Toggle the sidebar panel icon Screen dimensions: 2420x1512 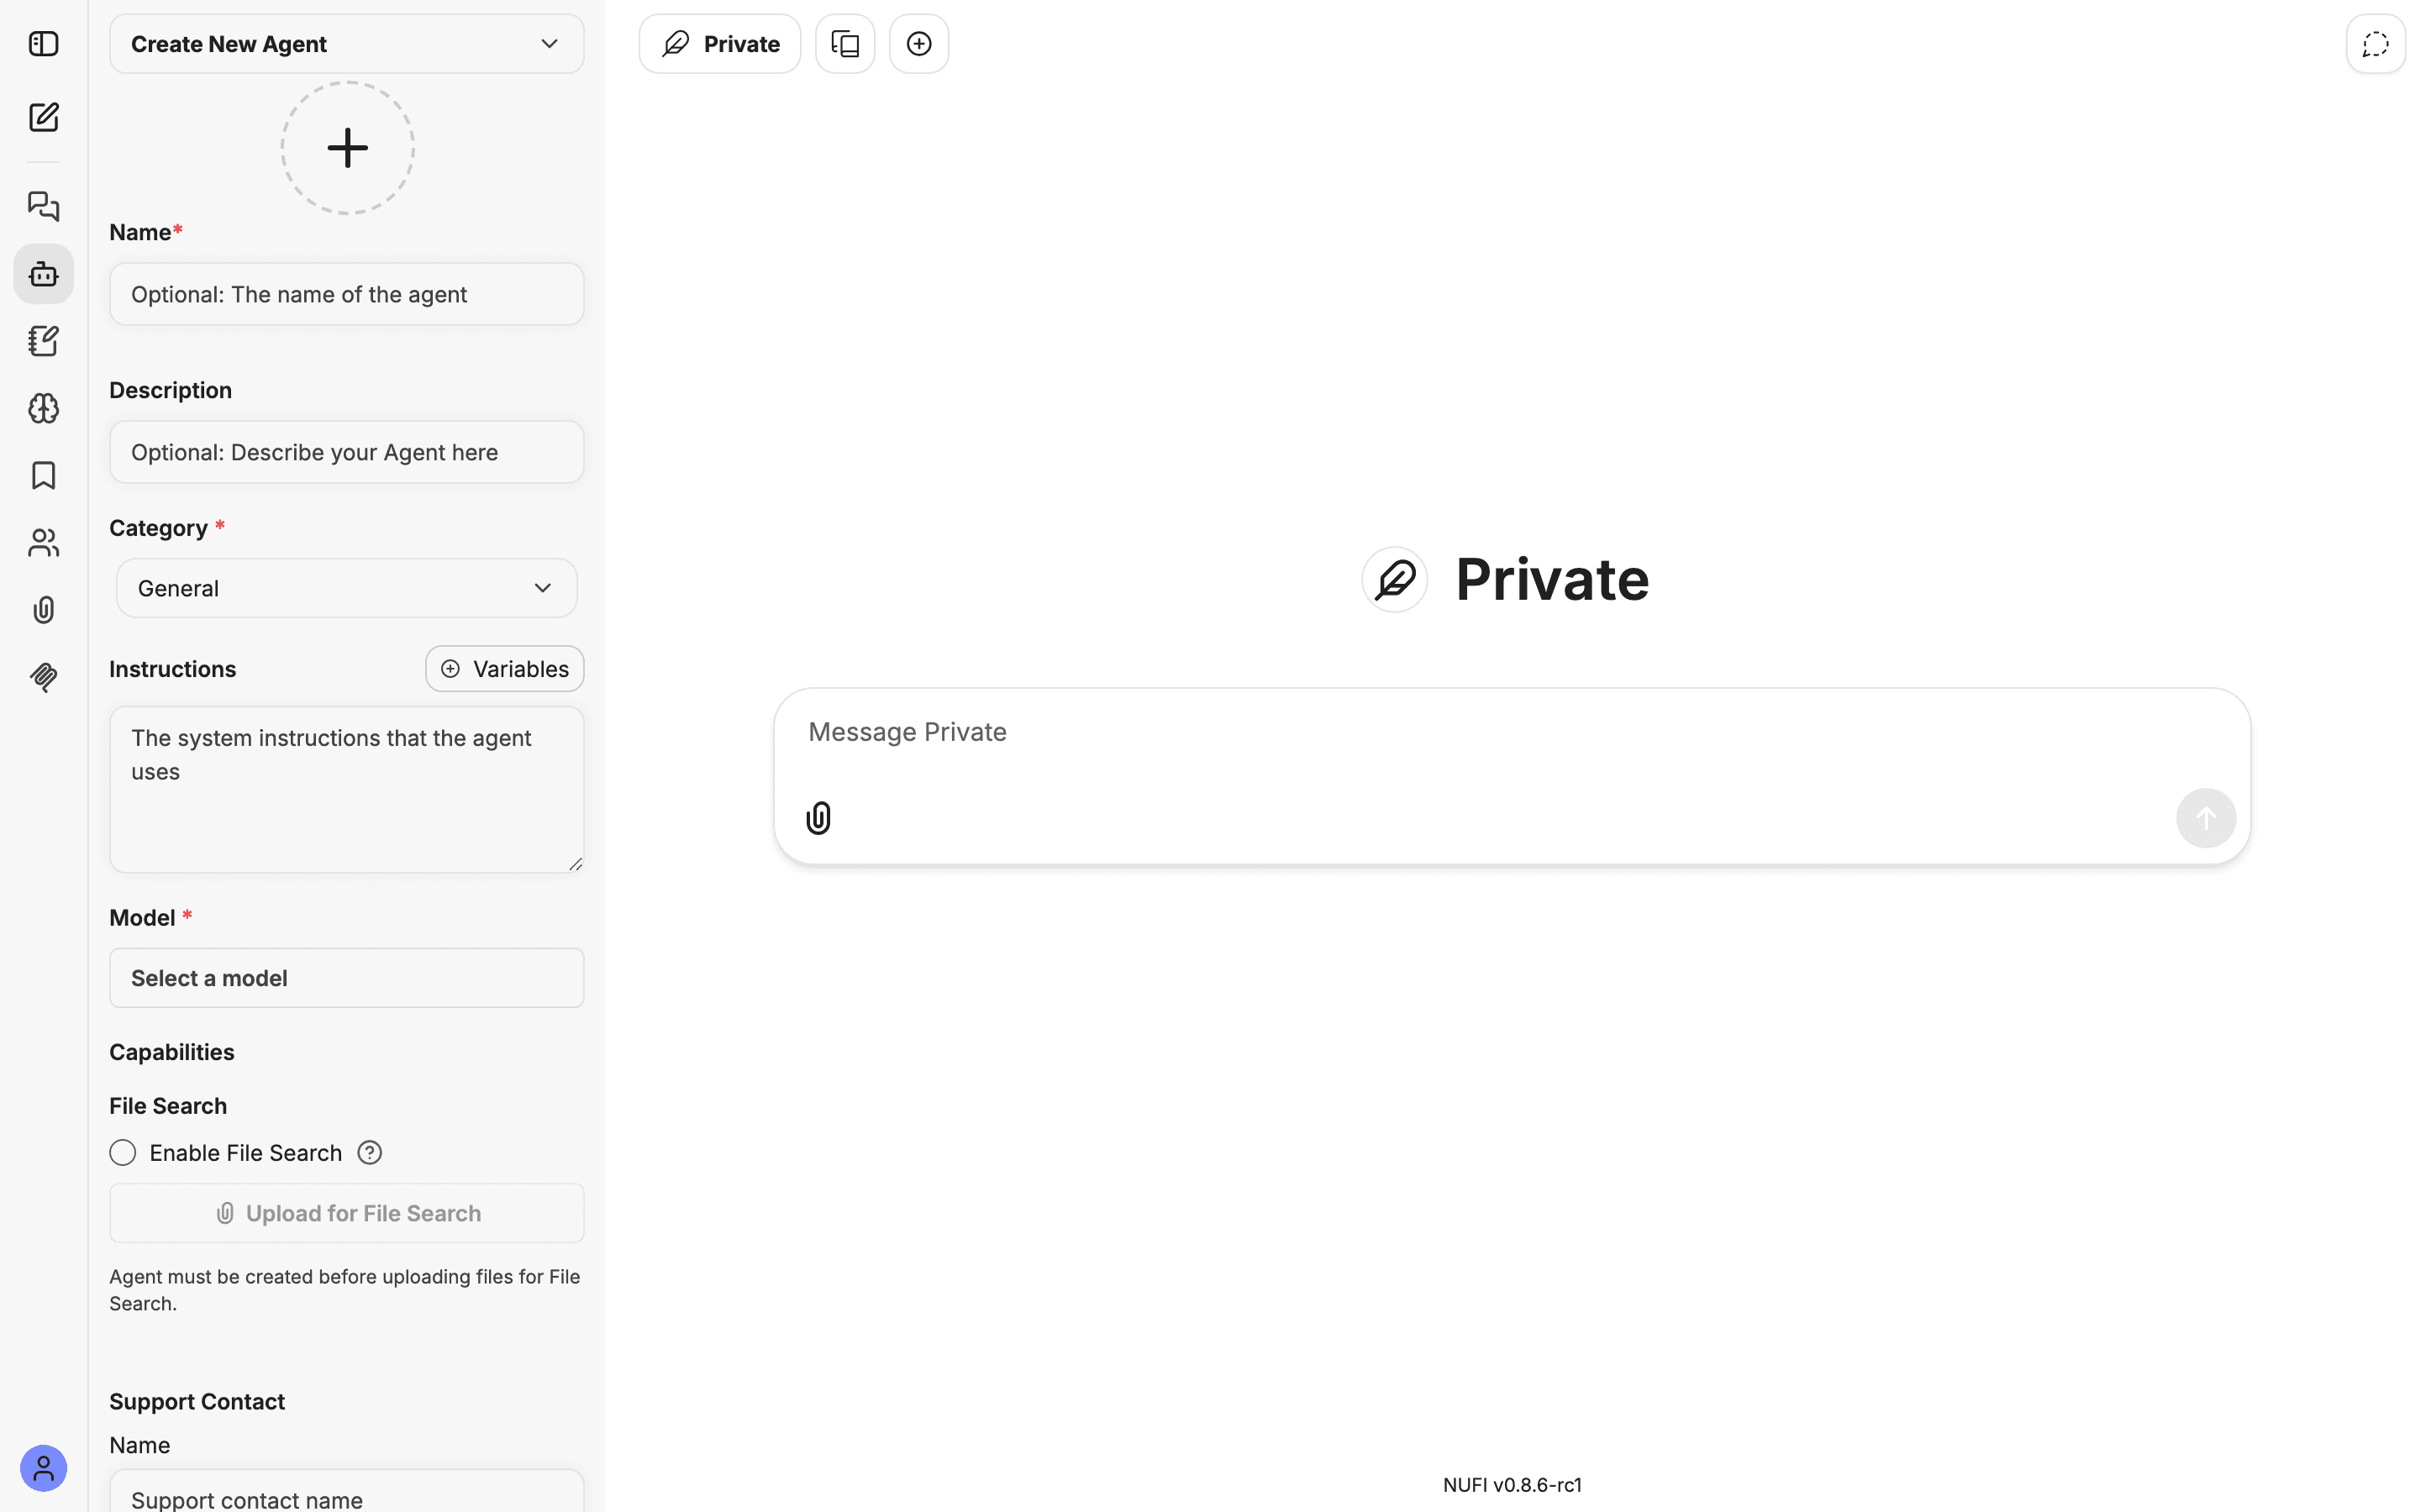(x=43, y=44)
